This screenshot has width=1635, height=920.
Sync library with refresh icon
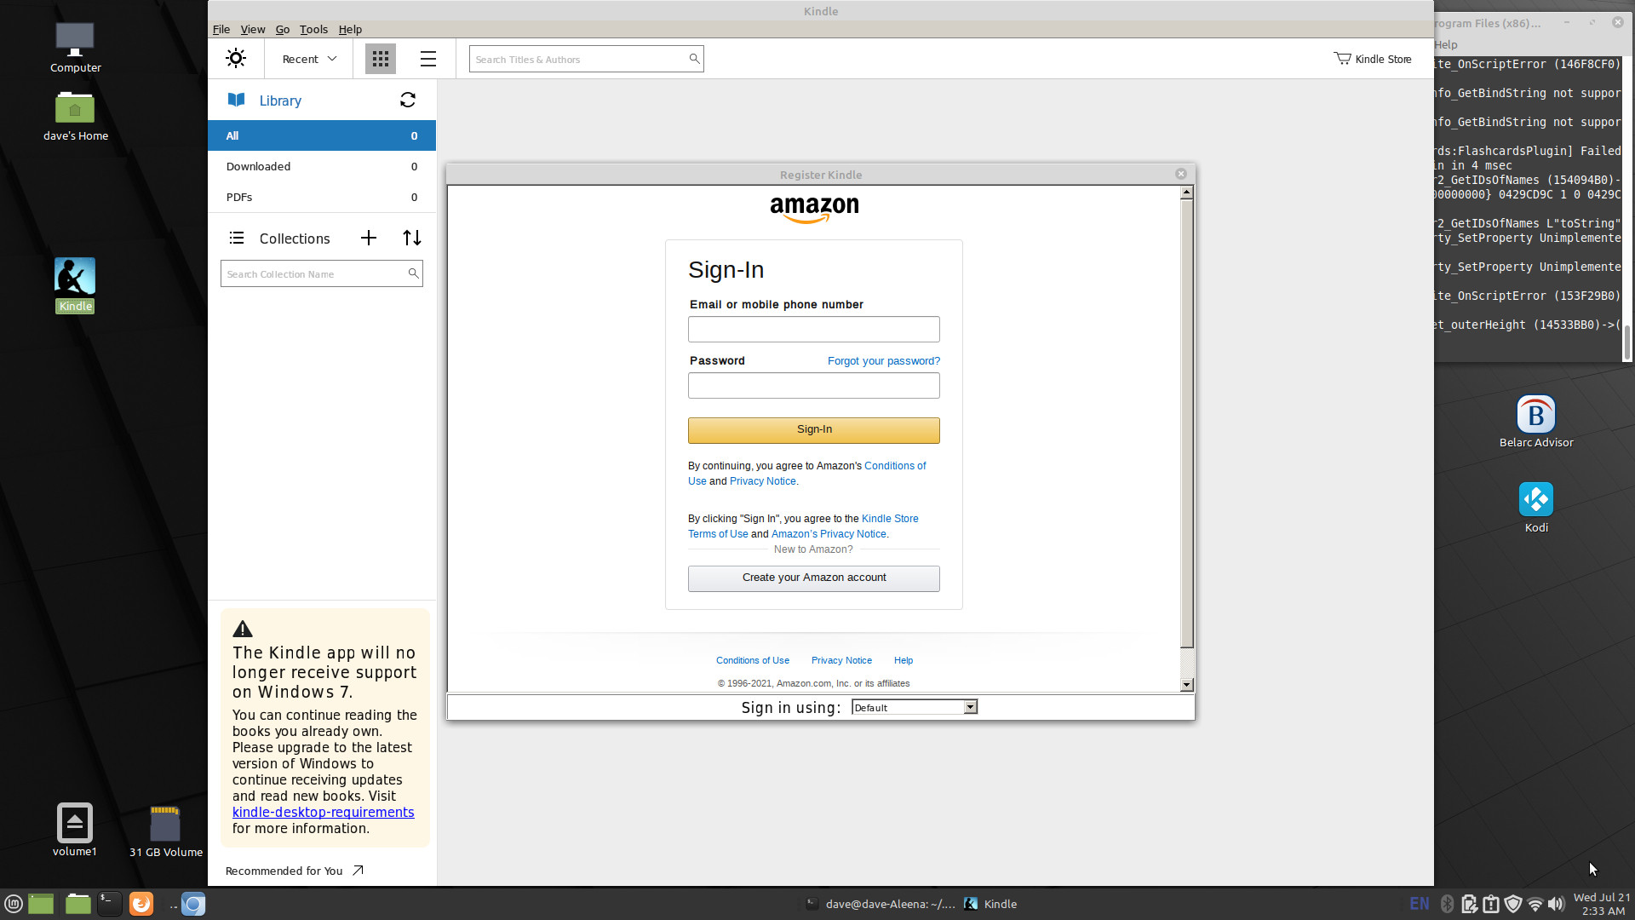click(408, 101)
